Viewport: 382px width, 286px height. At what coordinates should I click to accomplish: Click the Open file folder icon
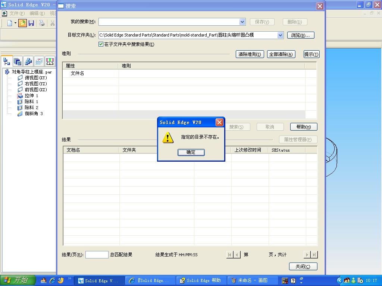click(22, 23)
